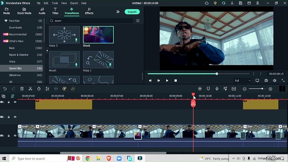Click the zoom to fit timeline icon

(234, 89)
